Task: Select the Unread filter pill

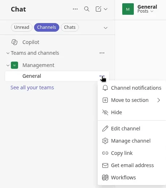Action: pyautogui.click(x=22, y=27)
